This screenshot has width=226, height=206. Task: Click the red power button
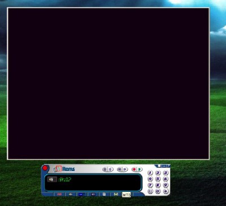[45, 168]
